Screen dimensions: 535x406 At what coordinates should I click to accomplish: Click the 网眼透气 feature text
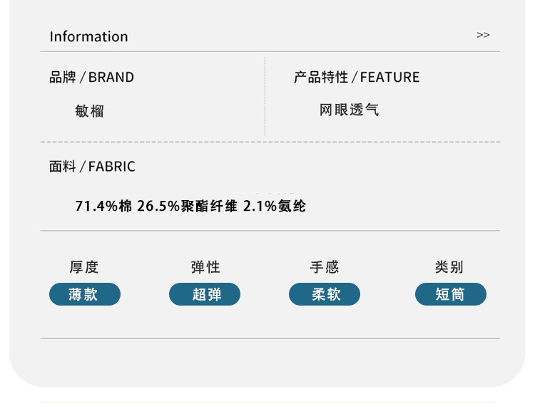[350, 110]
